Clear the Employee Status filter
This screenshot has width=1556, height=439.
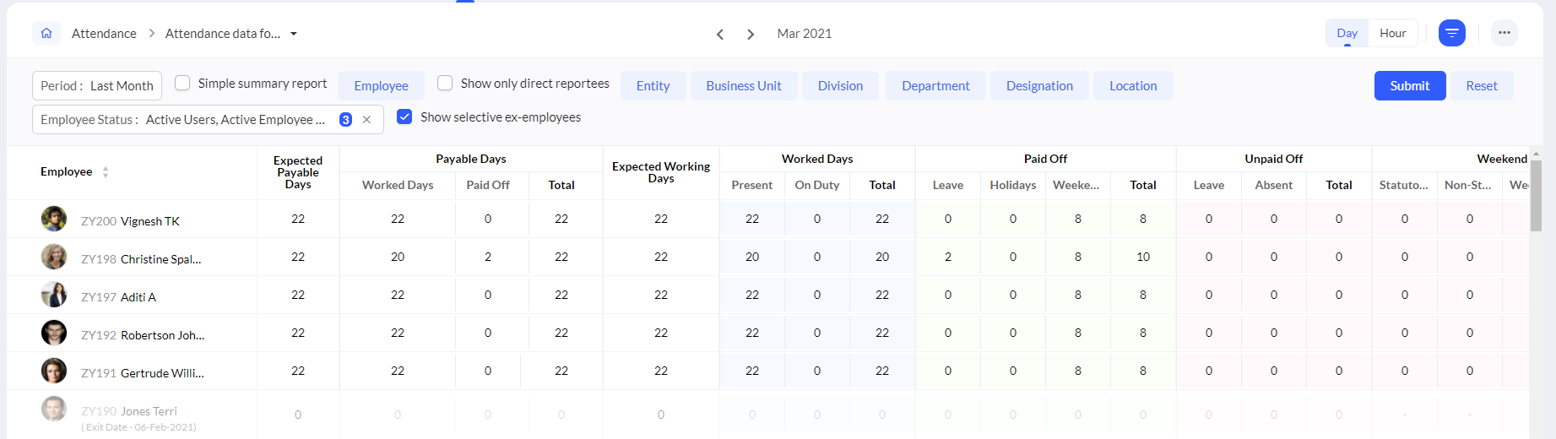tap(366, 120)
